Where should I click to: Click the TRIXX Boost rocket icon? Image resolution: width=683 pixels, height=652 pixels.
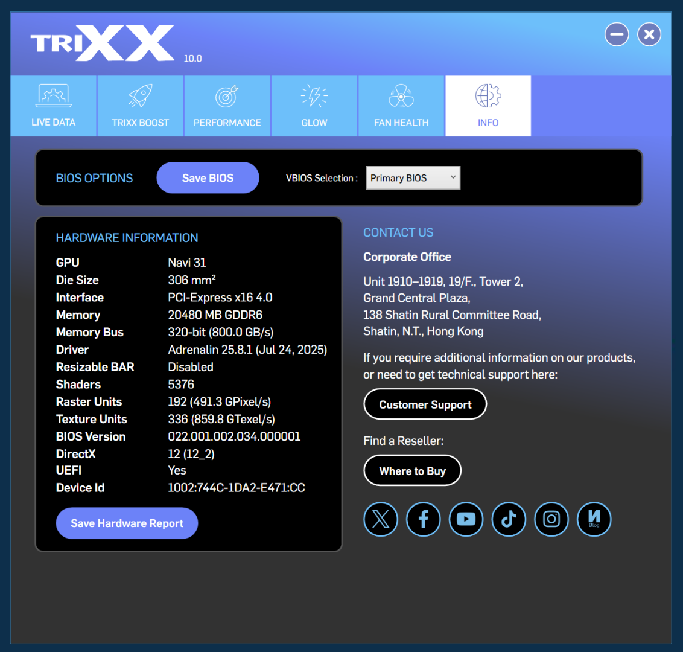pos(140,95)
